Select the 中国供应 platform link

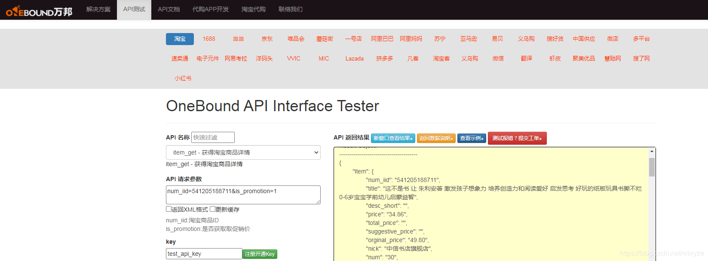tap(584, 39)
